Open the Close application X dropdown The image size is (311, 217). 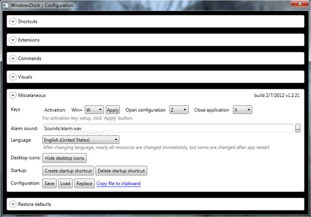click(x=242, y=110)
